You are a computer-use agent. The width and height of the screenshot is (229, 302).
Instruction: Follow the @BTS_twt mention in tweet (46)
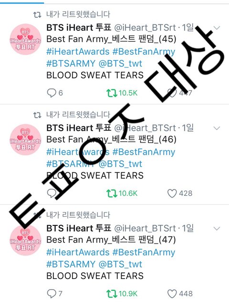pyautogui.click(x=120, y=164)
